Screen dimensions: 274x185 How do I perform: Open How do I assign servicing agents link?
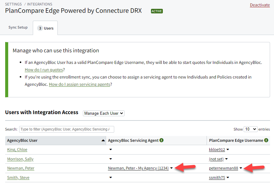click(x=80, y=84)
